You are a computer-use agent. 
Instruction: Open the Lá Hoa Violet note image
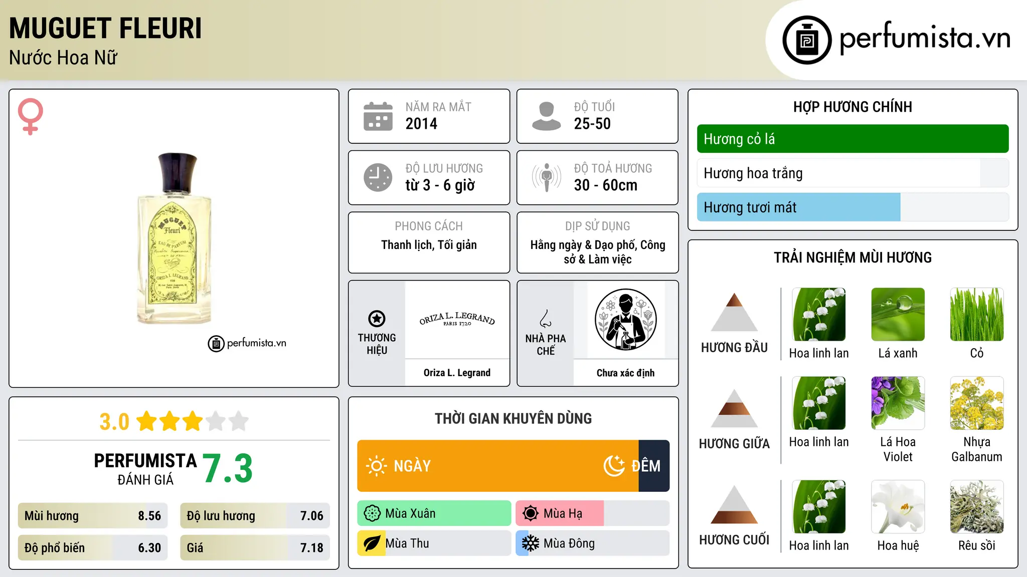click(x=898, y=403)
